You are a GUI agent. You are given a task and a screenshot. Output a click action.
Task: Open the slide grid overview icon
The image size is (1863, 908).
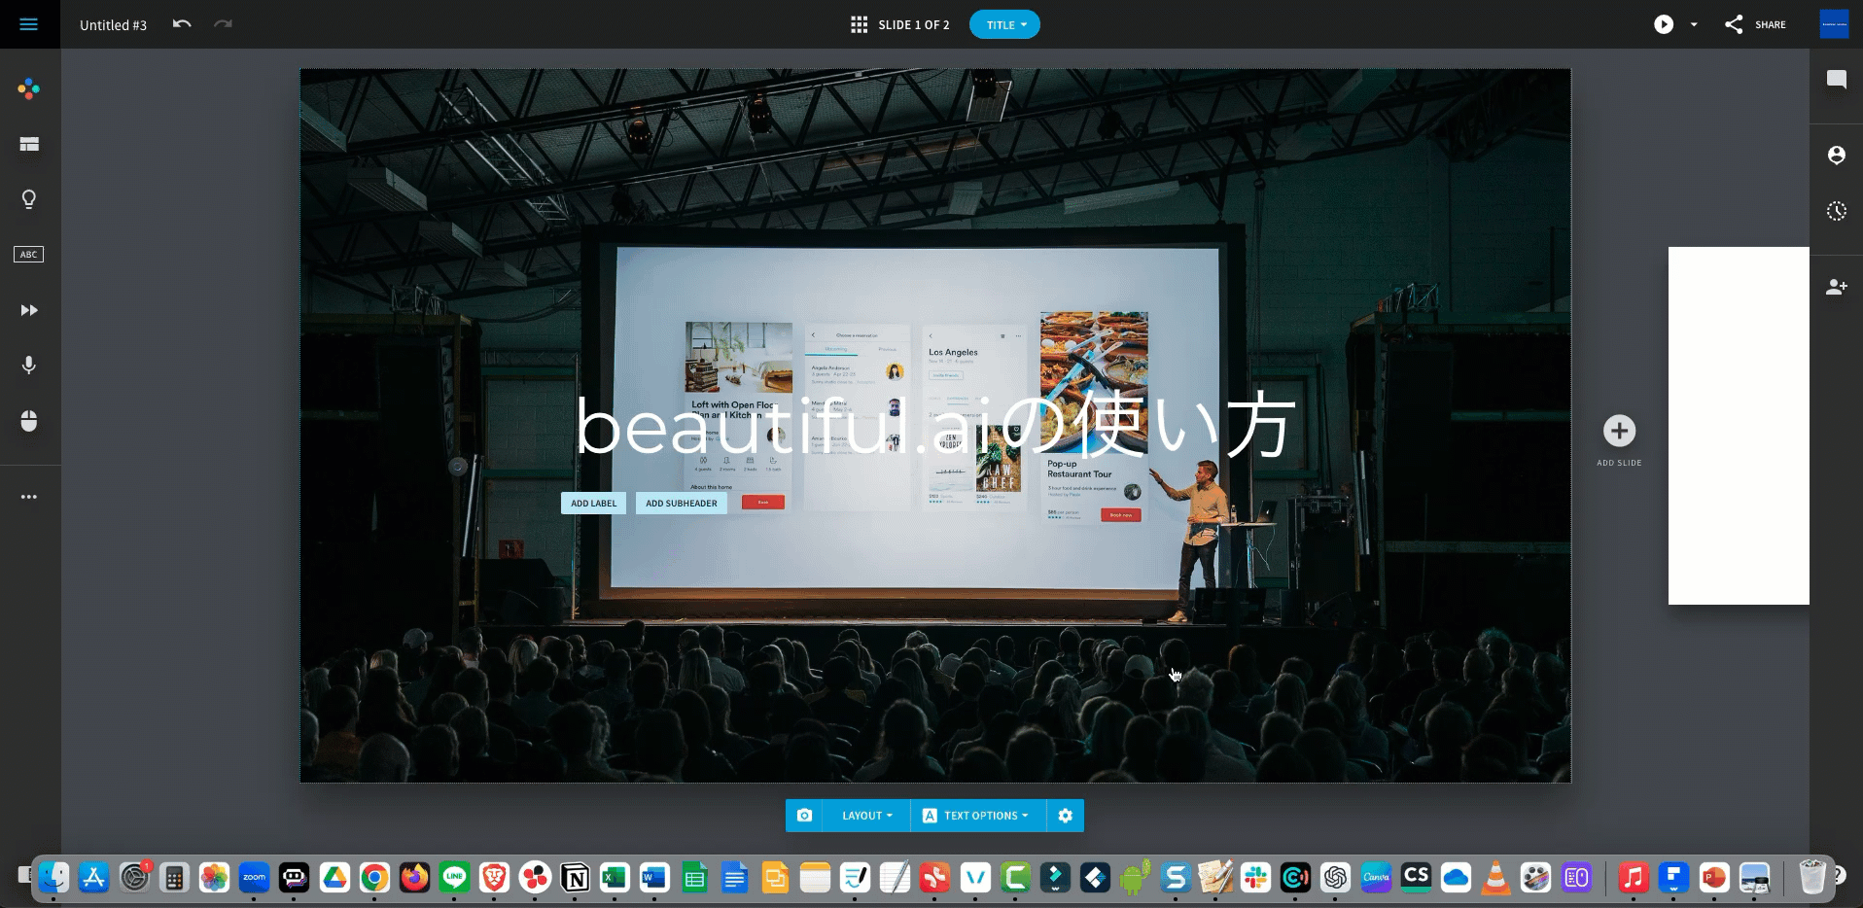[859, 24]
